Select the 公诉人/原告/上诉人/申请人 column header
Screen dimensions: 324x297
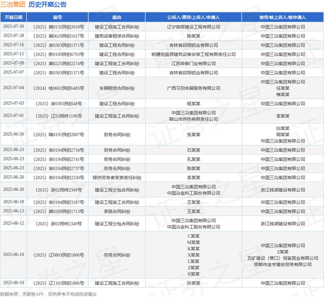(x=193, y=17)
